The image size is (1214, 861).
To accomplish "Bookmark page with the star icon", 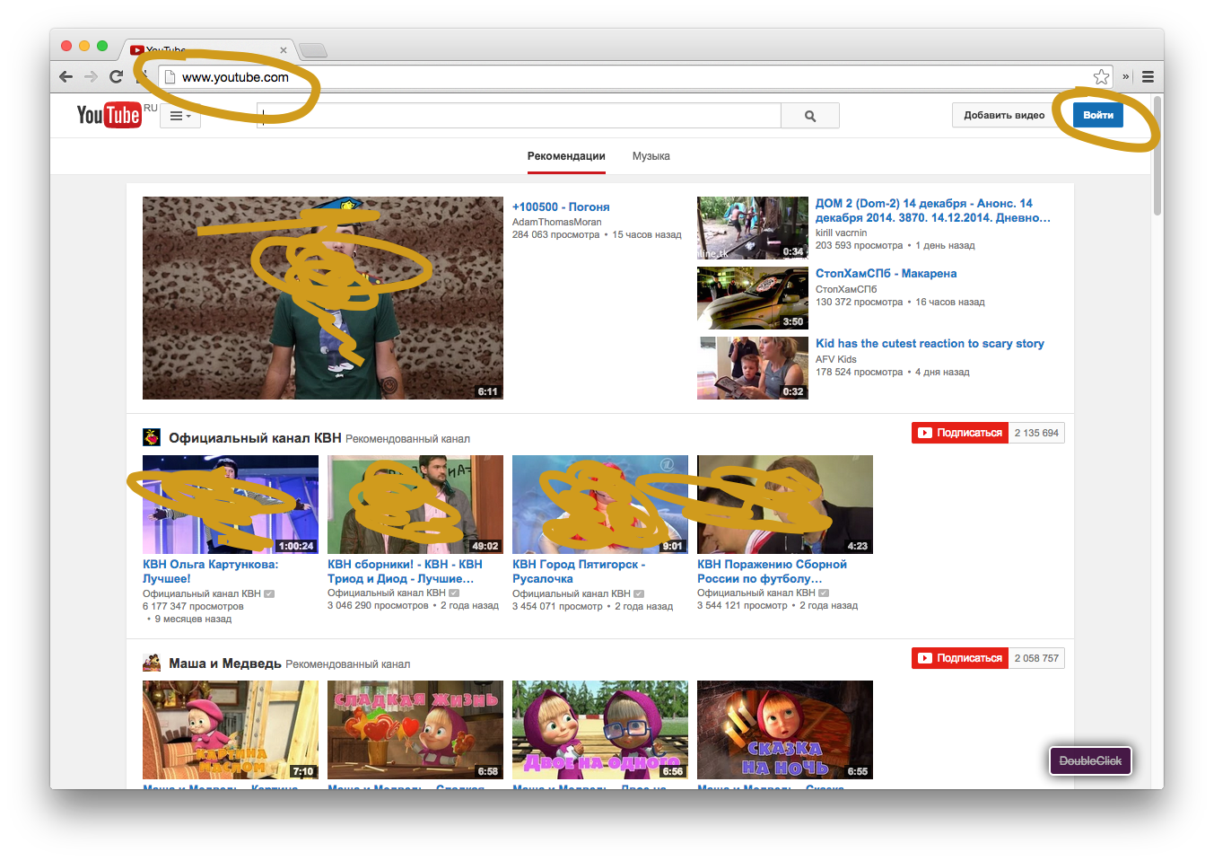I will click(1101, 77).
